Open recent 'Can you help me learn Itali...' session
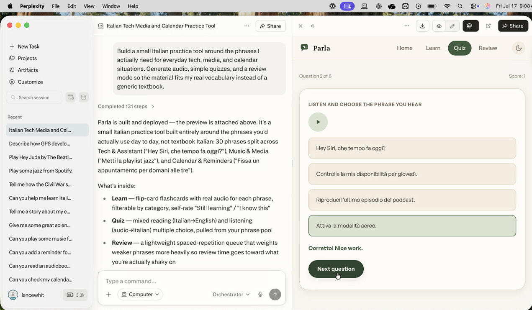Screen dimensions: 532x310 coord(48,198)
